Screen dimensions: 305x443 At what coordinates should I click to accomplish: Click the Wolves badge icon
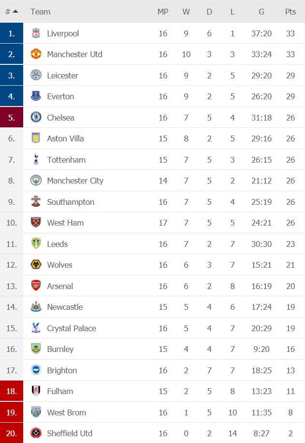(x=36, y=265)
